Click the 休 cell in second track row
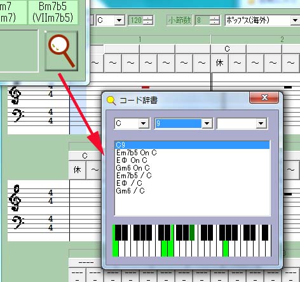 [78, 170]
